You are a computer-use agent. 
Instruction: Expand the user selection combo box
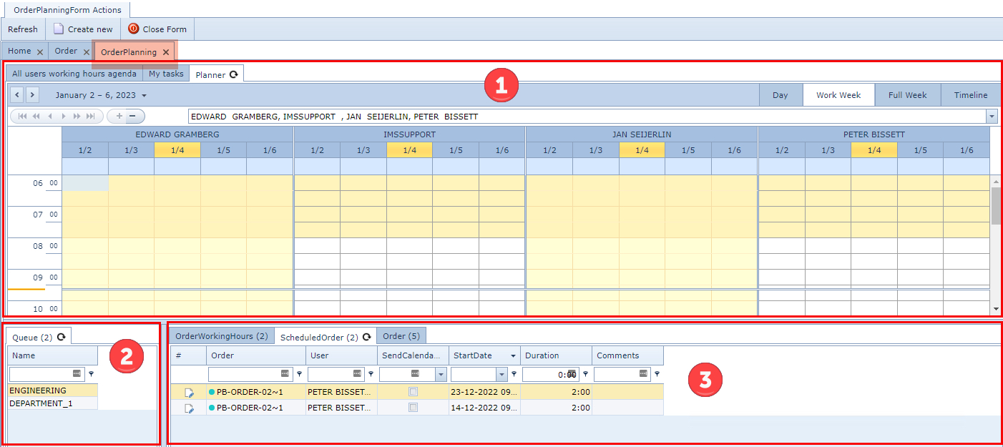[x=992, y=117]
